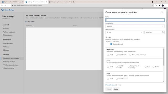Viewport: 168px width, 94px height.
Task: Click the screen capture icon in the toolbar
Action: tap(156, 5)
